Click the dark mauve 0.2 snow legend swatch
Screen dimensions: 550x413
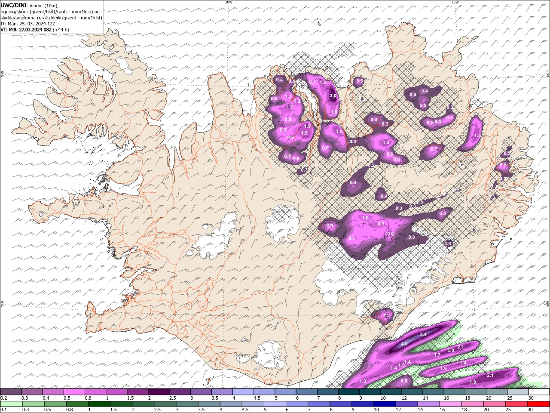pyautogui.click(x=11, y=392)
